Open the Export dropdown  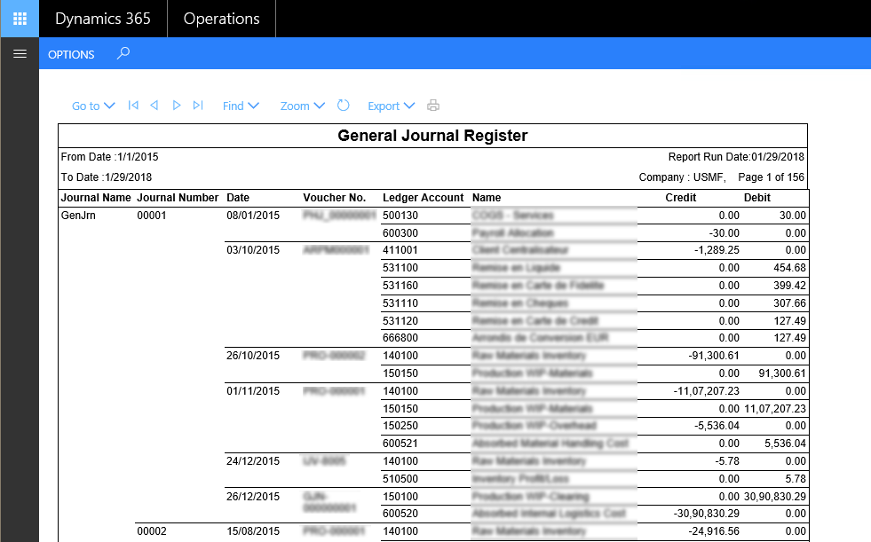(391, 105)
